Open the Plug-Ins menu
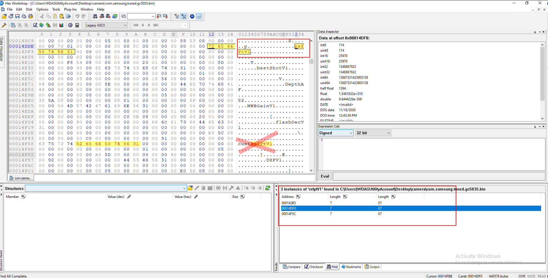Image resolution: width=548 pixels, height=278 pixels. click(70, 9)
